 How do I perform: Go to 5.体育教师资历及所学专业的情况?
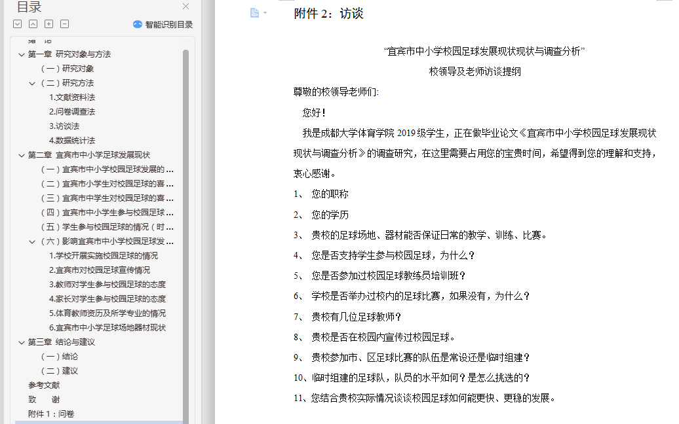107,313
